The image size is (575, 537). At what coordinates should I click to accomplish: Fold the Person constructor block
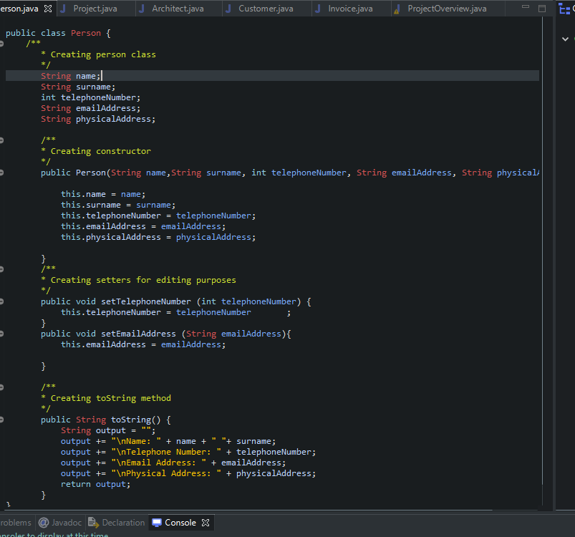pyautogui.click(x=1, y=173)
